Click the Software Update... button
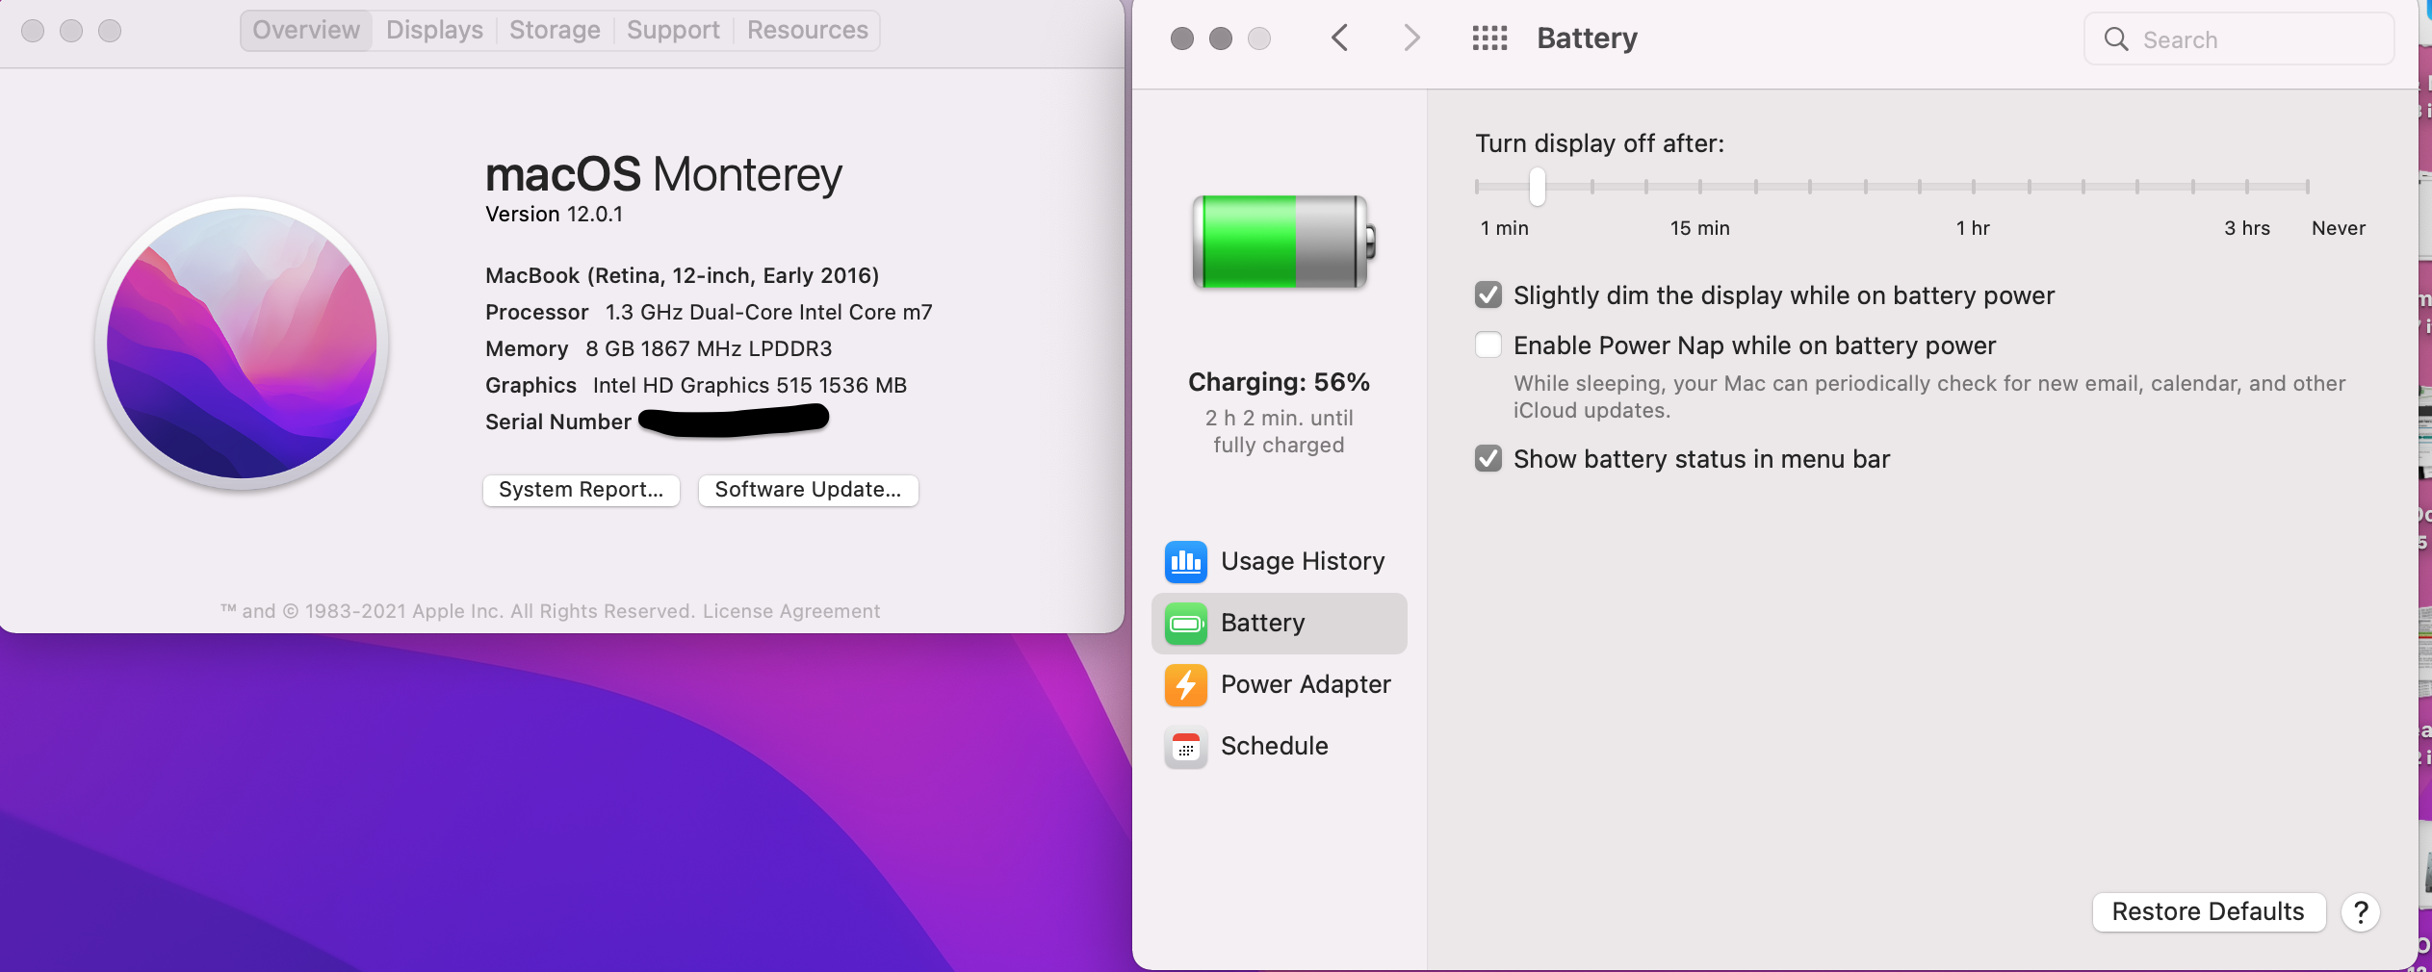Viewport: 2432px width, 972px height. [809, 490]
